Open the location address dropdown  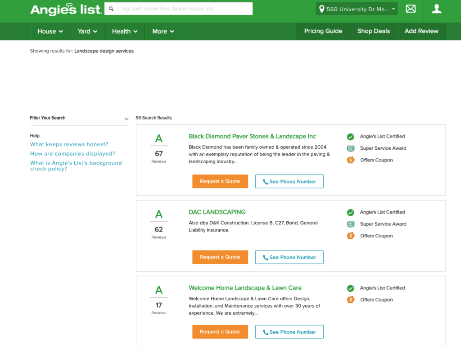pos(357,9)
